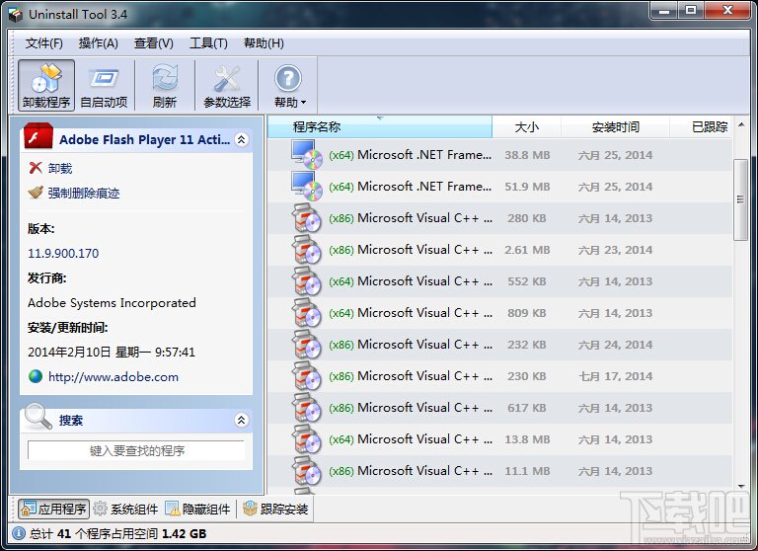This screenshot has height=551, width=758.
Task: Click the 帮助 help question mark icon
Action: tap(288, 78)
